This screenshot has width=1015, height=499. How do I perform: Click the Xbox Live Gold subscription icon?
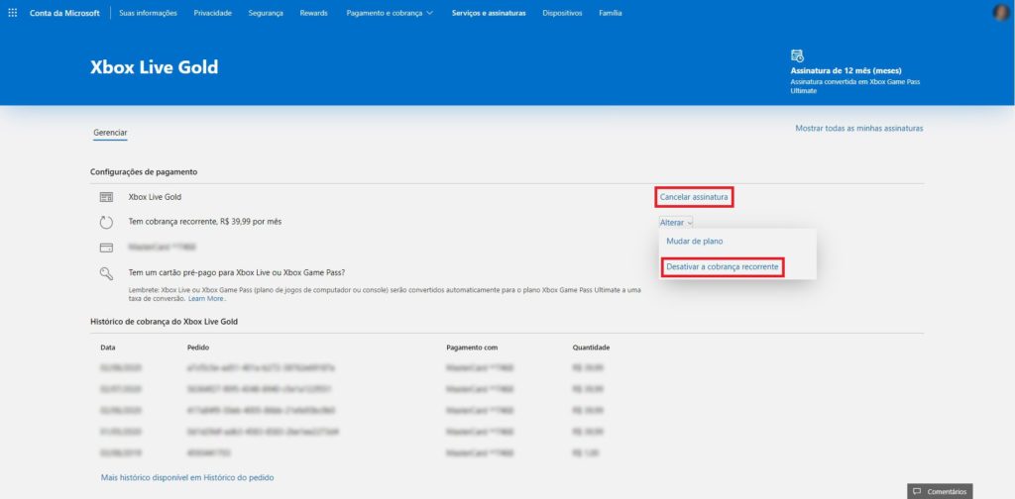(107, 197)
